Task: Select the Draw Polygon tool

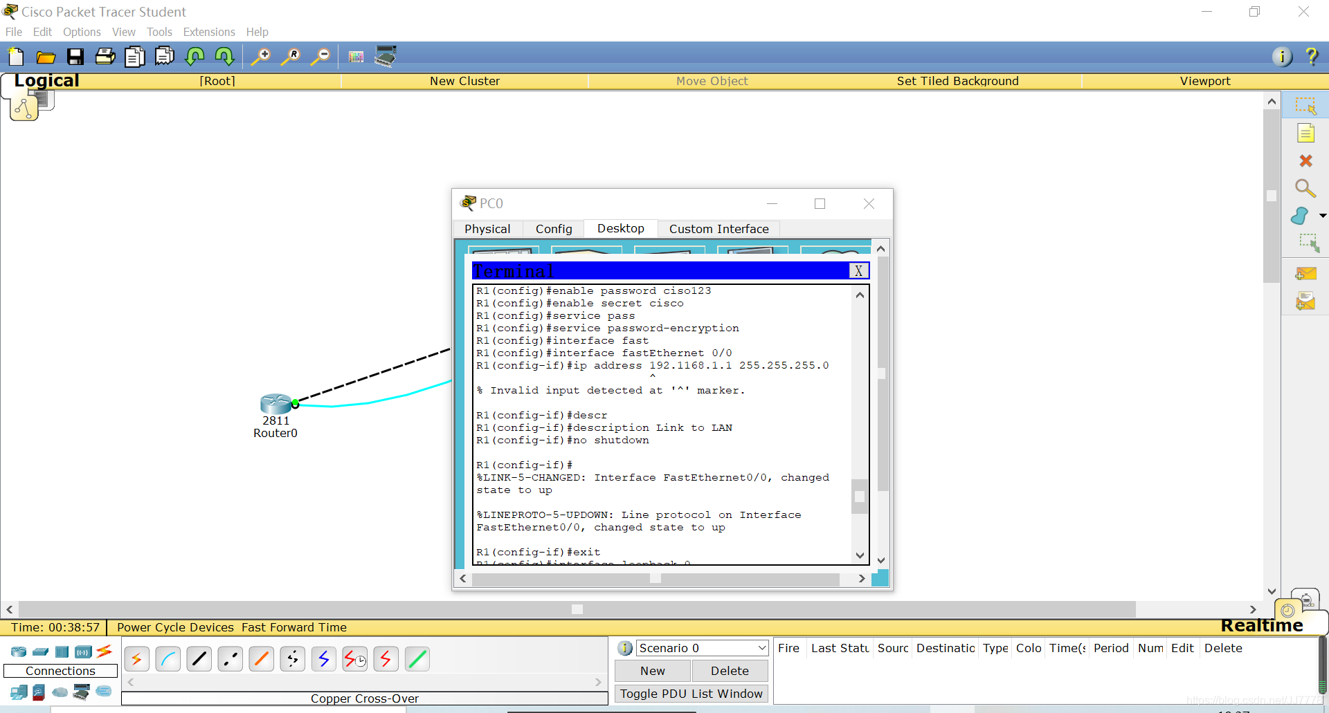Action: coord(1300,216)
